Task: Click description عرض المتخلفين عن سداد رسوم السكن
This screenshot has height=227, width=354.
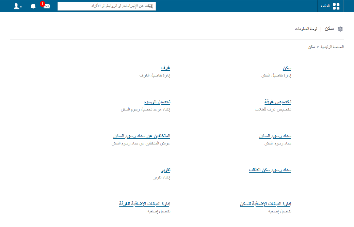Action: tap(141, 143)
